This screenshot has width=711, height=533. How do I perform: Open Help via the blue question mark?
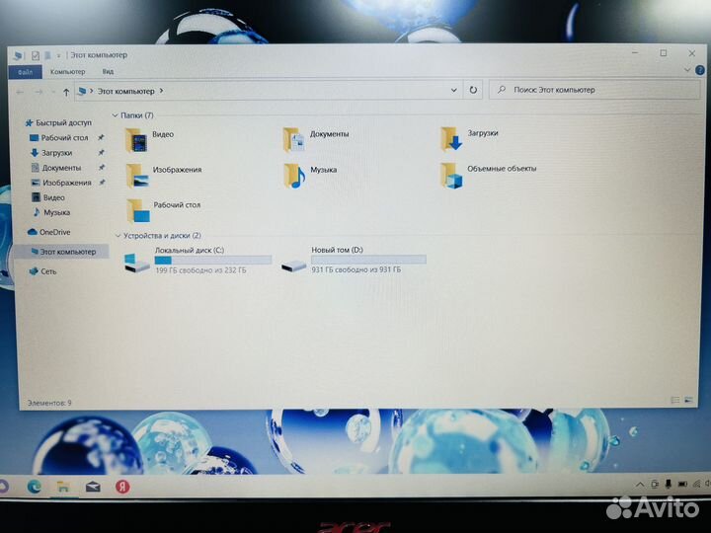(x=700, y=70)
